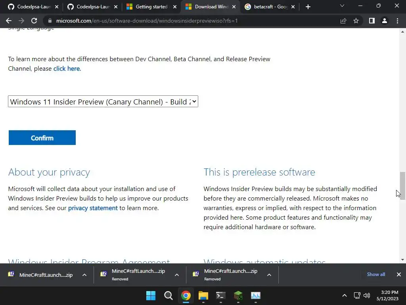
Task: Open the privacy statement link
Action: pyautogui.click(x=93, y=208)
